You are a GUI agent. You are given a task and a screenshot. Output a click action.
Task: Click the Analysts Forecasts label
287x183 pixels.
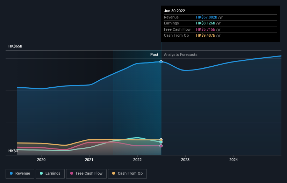(x=181, y=55)
